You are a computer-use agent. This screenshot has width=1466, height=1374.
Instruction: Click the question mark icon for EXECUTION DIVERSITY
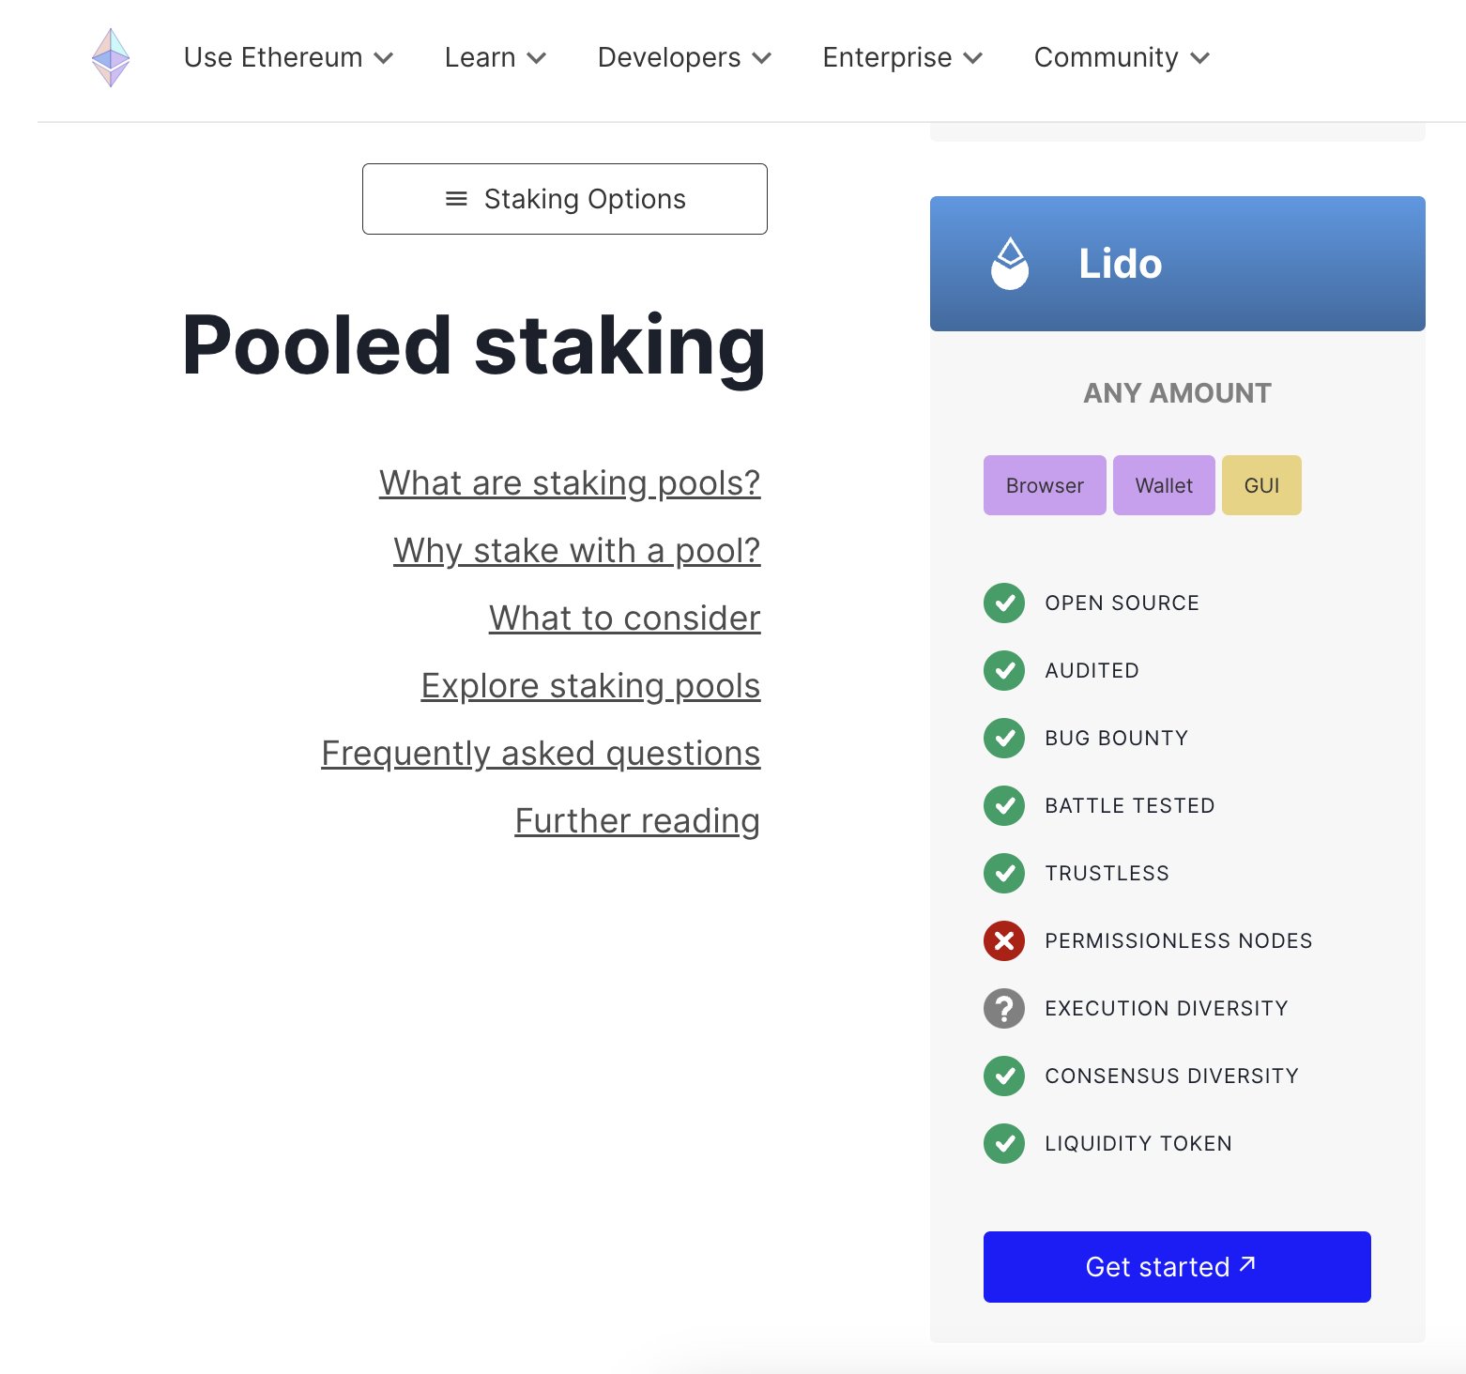pos(1003,1007)
